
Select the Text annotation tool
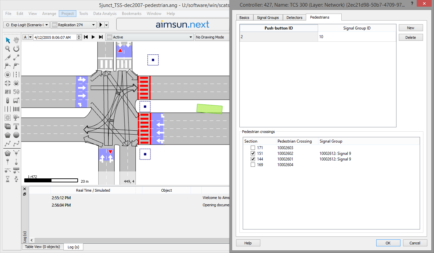coord(16,126)
